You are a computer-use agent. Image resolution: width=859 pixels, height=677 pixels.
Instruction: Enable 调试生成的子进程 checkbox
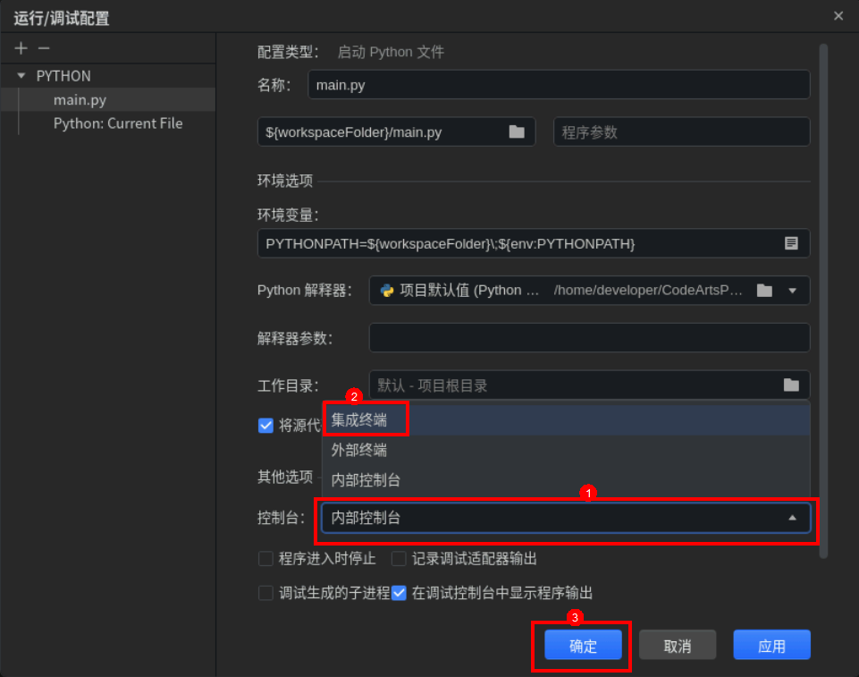(265, 593)
